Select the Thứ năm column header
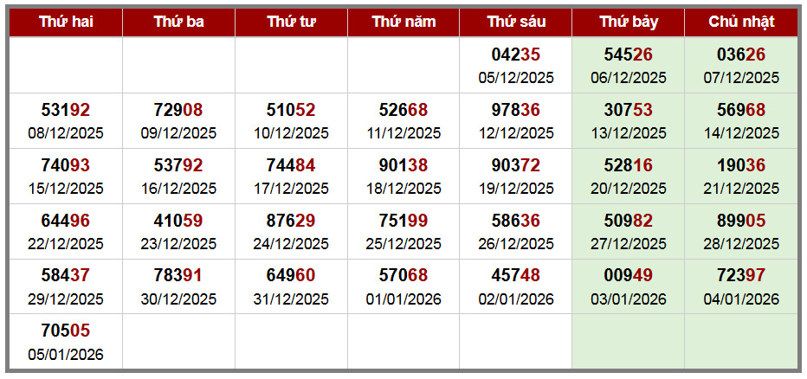807x379 pixels. point(403,22)
